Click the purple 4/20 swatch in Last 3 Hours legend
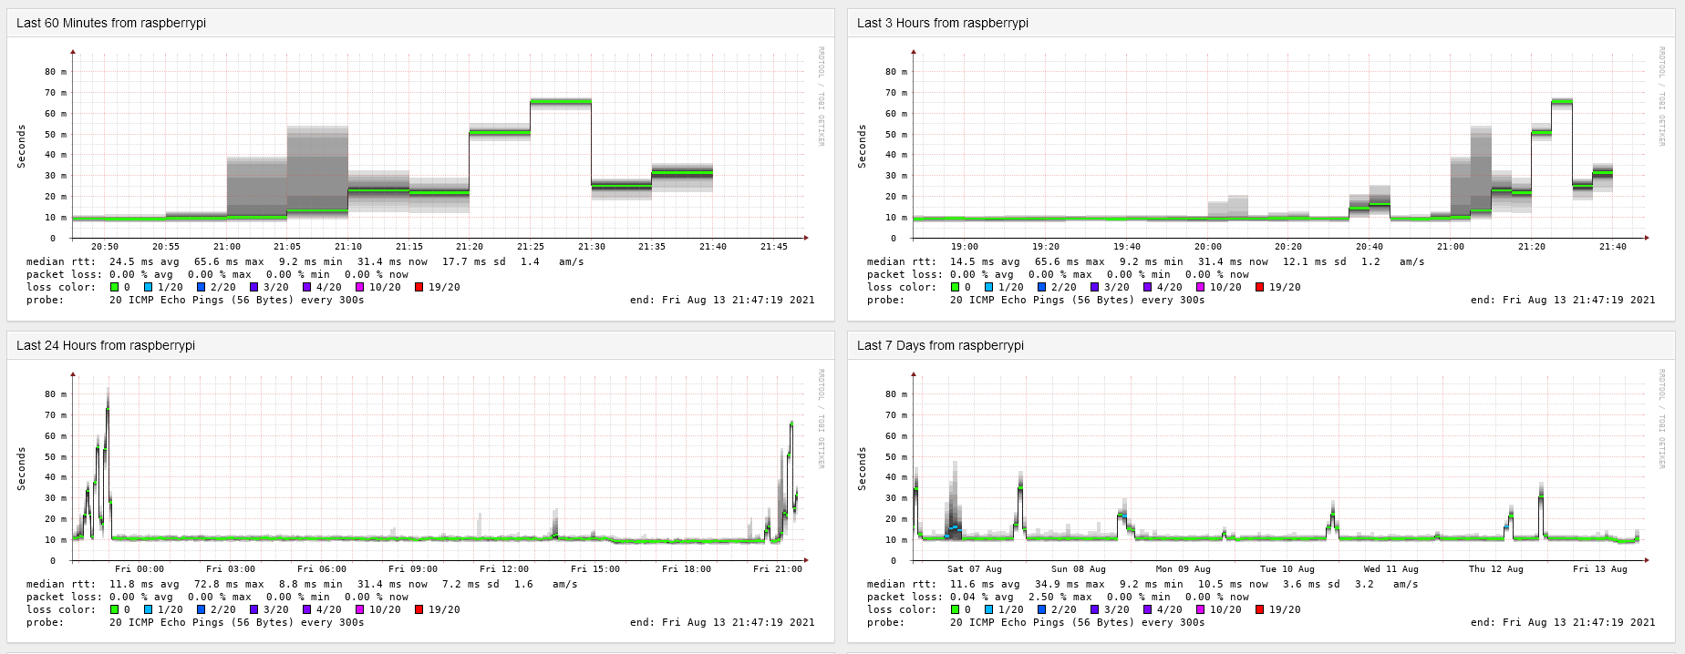 [1148, 287]
